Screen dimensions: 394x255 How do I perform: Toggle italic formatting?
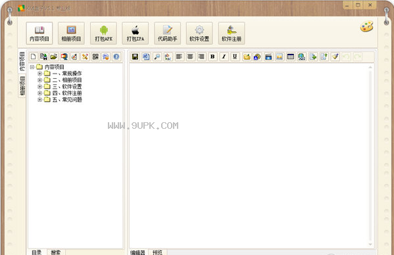[x=224, y=57]
